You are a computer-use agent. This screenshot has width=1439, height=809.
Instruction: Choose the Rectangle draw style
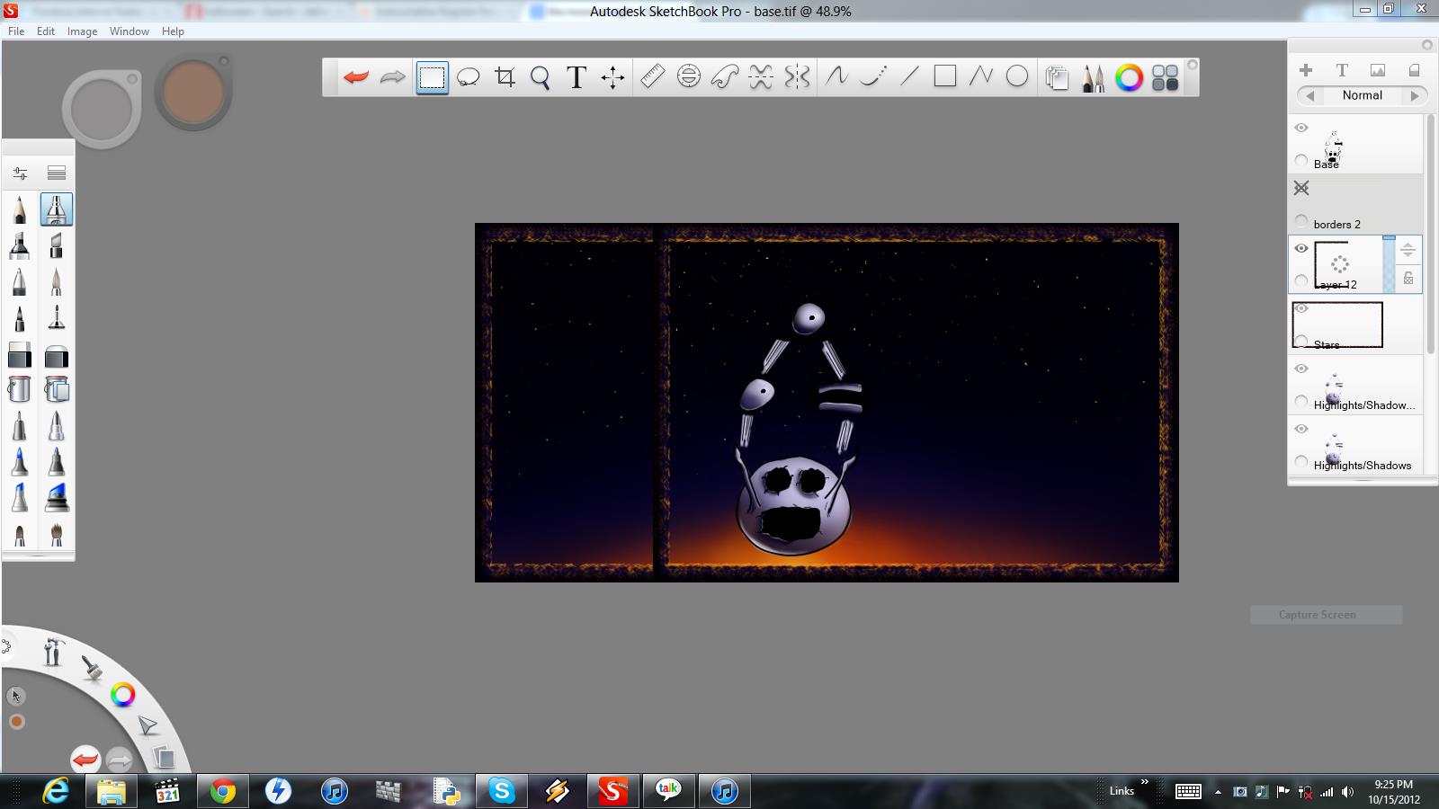[944, 77]
